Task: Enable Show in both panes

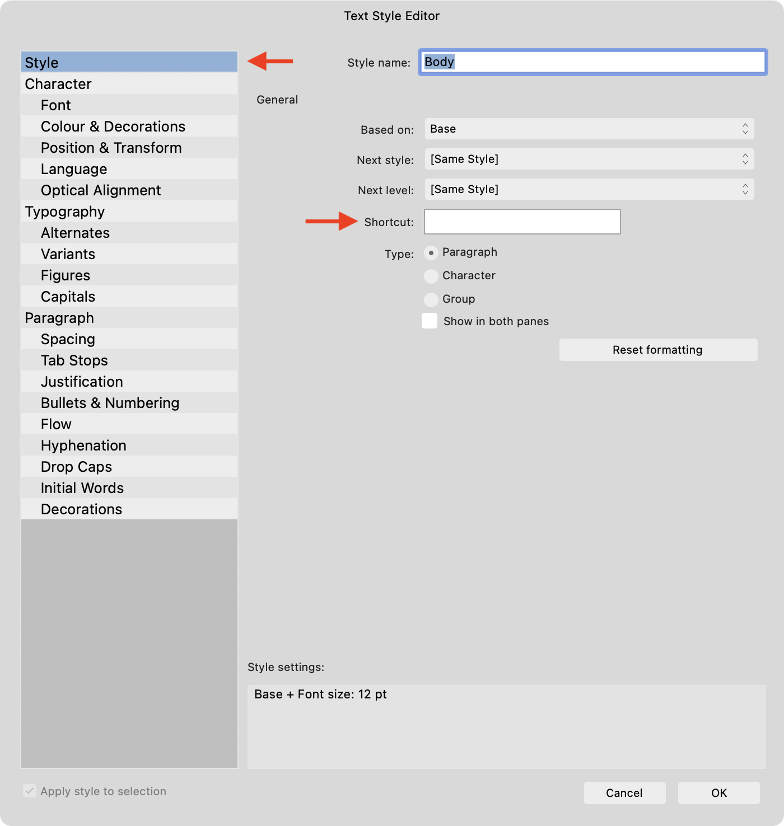Action: [x=429, y=321]
